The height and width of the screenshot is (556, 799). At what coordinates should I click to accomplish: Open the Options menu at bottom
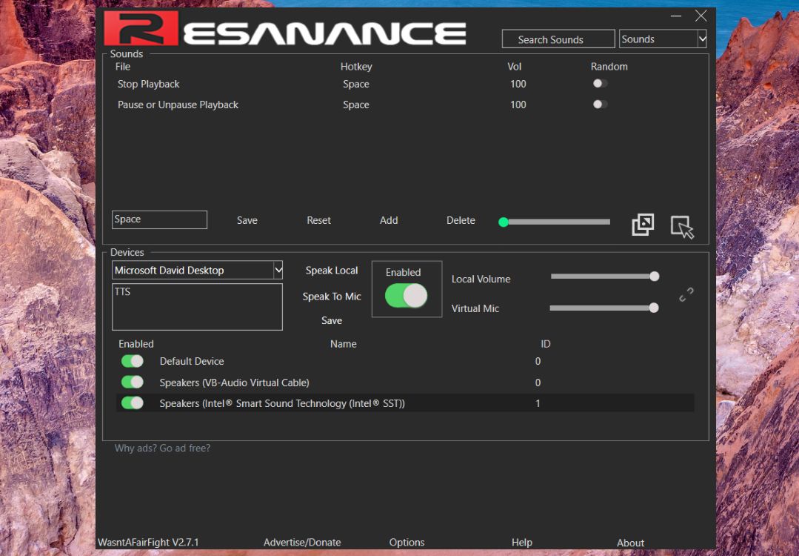coord(407,543)
